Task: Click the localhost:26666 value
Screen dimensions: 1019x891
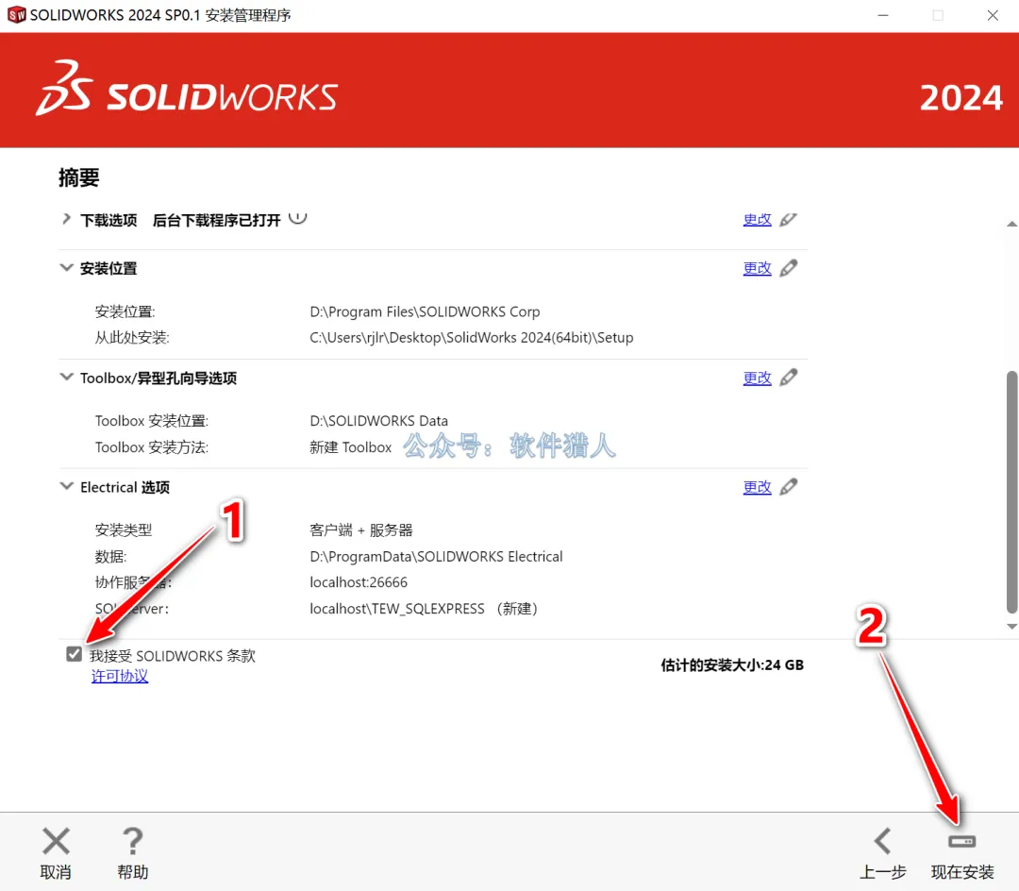Action: pyautogui.click(x=359, y=582)
